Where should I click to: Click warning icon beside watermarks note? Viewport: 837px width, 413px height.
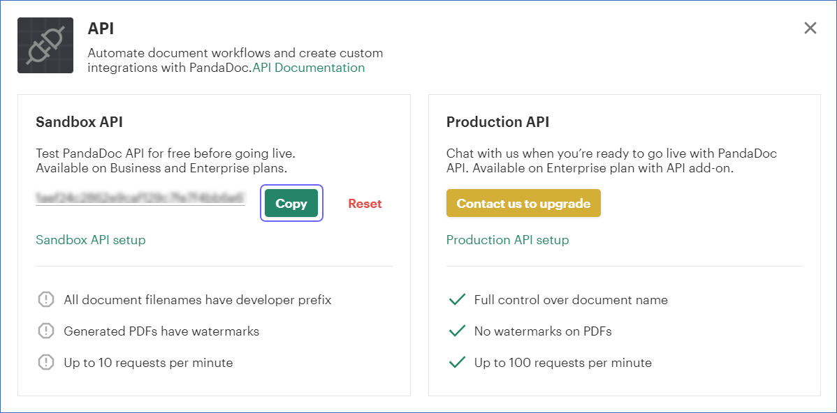pos(46,331)
